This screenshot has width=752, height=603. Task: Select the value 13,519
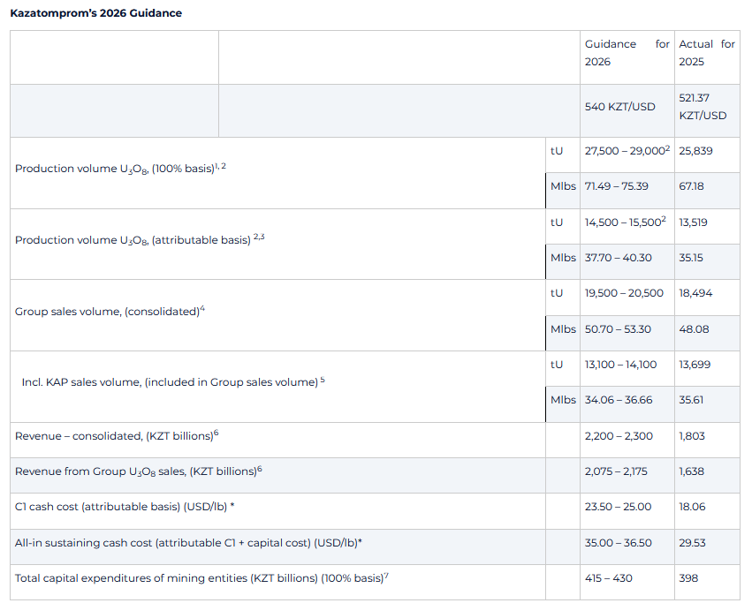pos(693,222)
